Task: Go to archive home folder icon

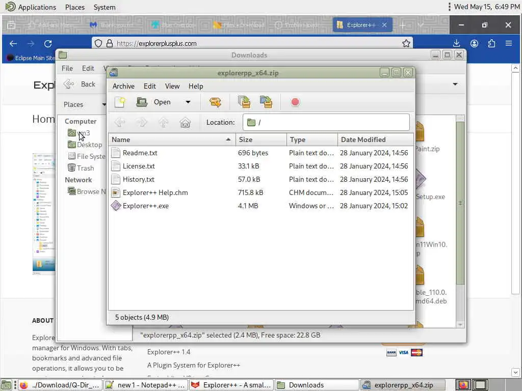Action: click(x=185, y=123)
